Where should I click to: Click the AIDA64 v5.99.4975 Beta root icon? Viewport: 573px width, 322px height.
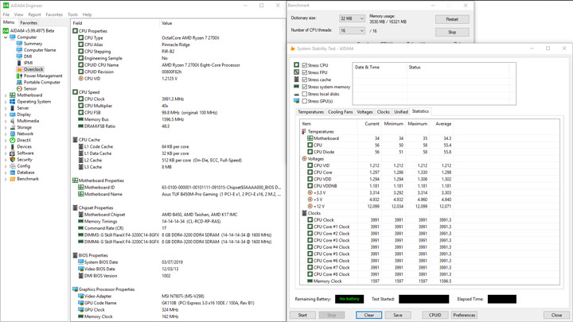(x=6, y=31)
